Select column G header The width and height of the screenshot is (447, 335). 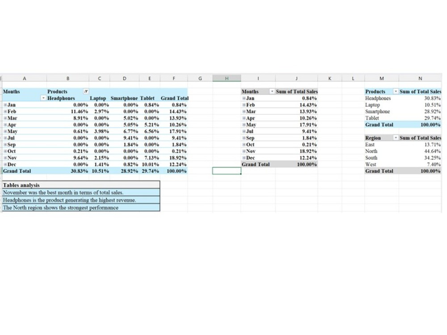[200, 78]
